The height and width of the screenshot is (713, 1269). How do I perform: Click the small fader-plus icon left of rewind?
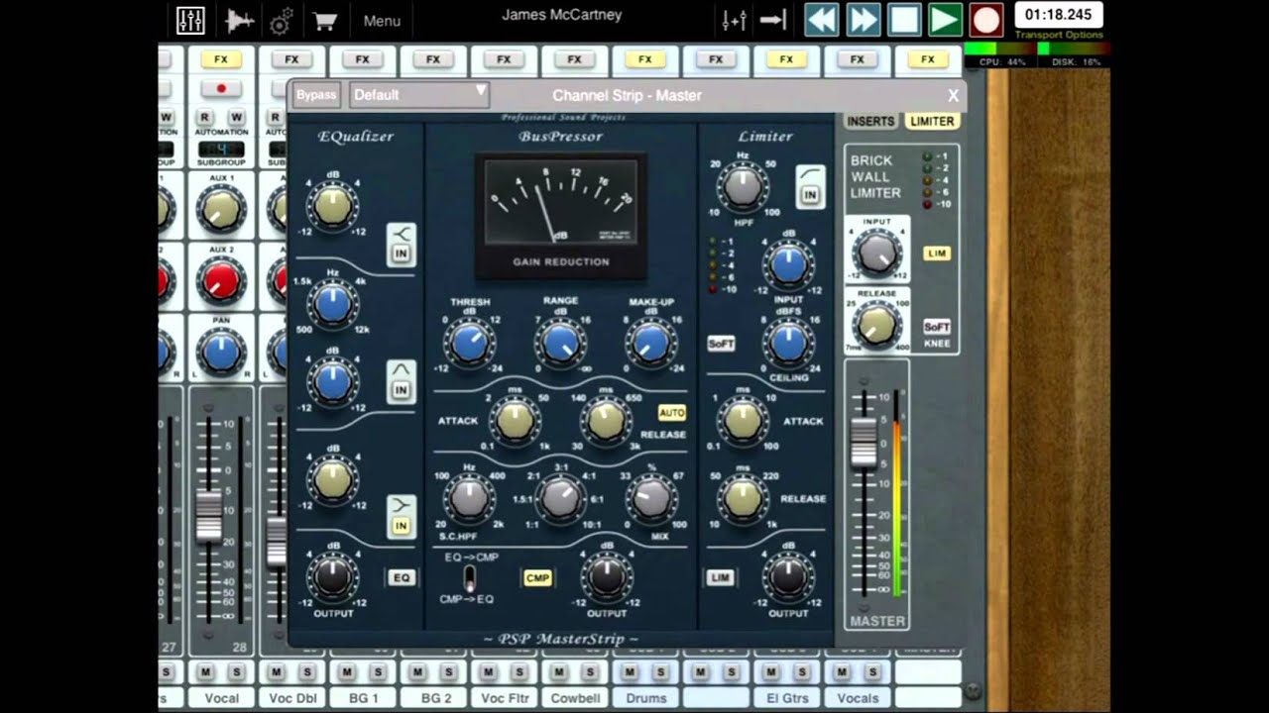point(735,20)
